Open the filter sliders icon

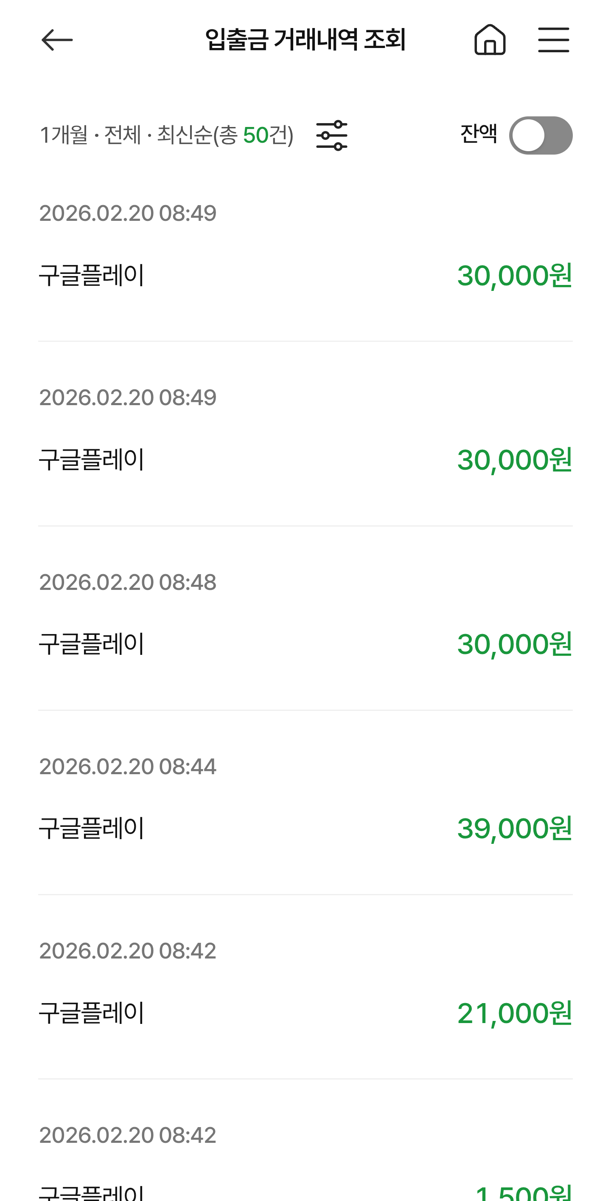coord(331,135)
